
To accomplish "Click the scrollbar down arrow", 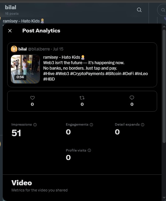I will point(164,198).
